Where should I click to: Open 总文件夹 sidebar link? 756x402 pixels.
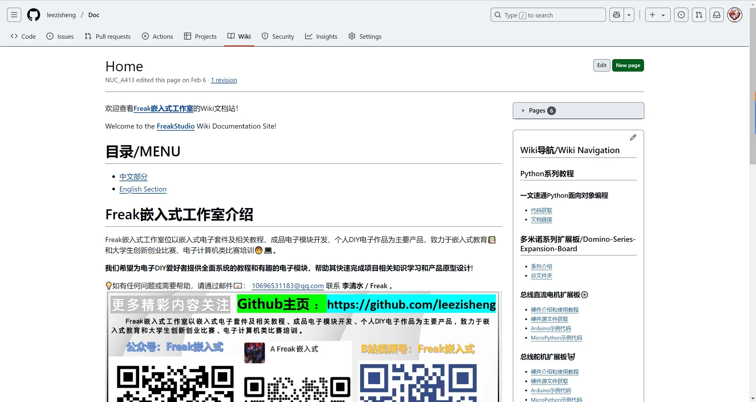click(541, 276)
